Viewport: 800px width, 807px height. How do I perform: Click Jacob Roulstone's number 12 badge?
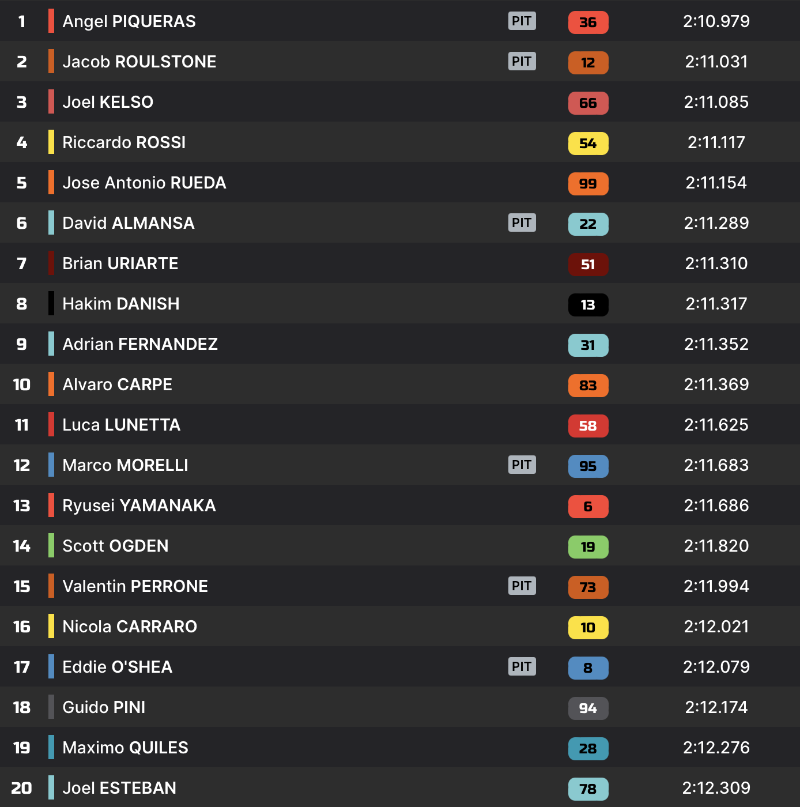pos(588,63)
